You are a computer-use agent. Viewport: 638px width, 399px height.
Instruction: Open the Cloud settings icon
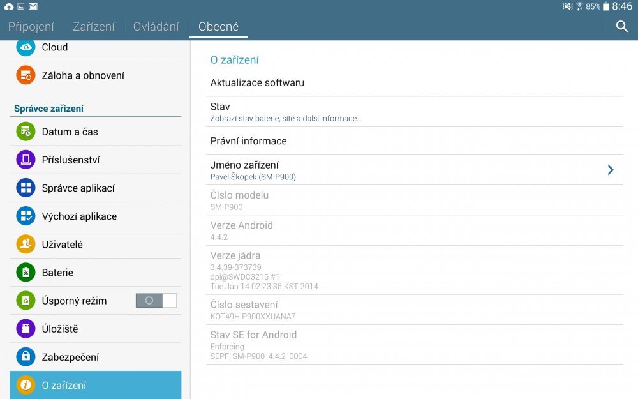pos(26,47)
